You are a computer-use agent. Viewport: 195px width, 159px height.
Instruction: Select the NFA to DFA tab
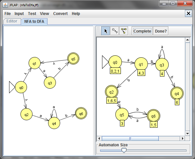point(34,22)
